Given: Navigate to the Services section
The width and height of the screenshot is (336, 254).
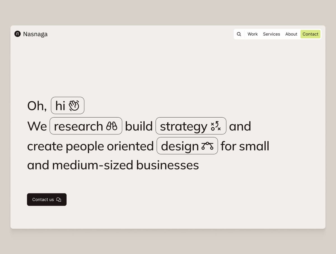Looking at the screenshot, I should (271, 34).
